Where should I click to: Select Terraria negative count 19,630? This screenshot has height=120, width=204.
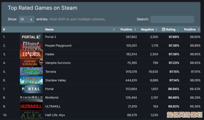(153, 72)
